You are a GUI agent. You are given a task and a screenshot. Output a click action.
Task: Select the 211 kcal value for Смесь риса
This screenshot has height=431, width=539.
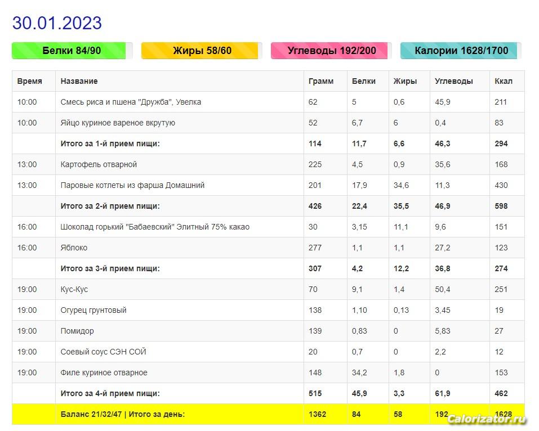tap(501, 102)
